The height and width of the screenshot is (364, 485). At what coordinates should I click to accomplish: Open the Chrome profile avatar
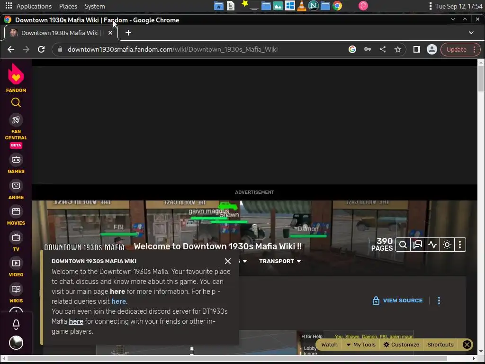pos(432,49)
